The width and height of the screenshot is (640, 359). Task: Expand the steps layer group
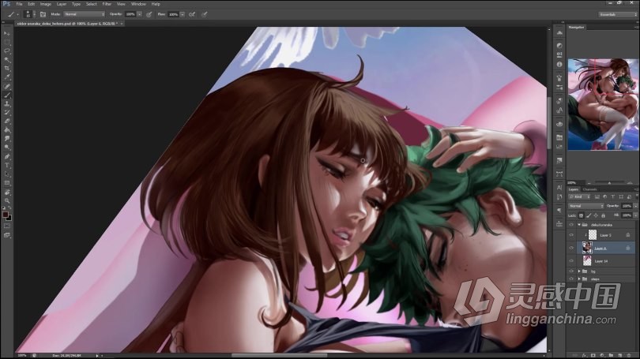(579, 279)
